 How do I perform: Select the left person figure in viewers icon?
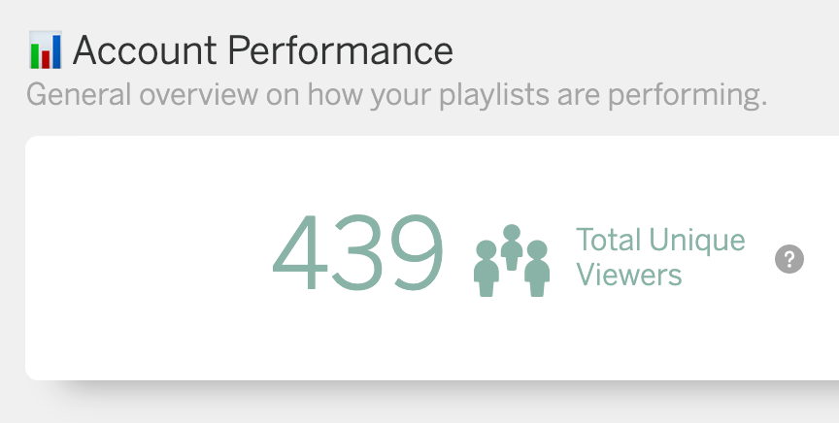click(x=487, y=269)
